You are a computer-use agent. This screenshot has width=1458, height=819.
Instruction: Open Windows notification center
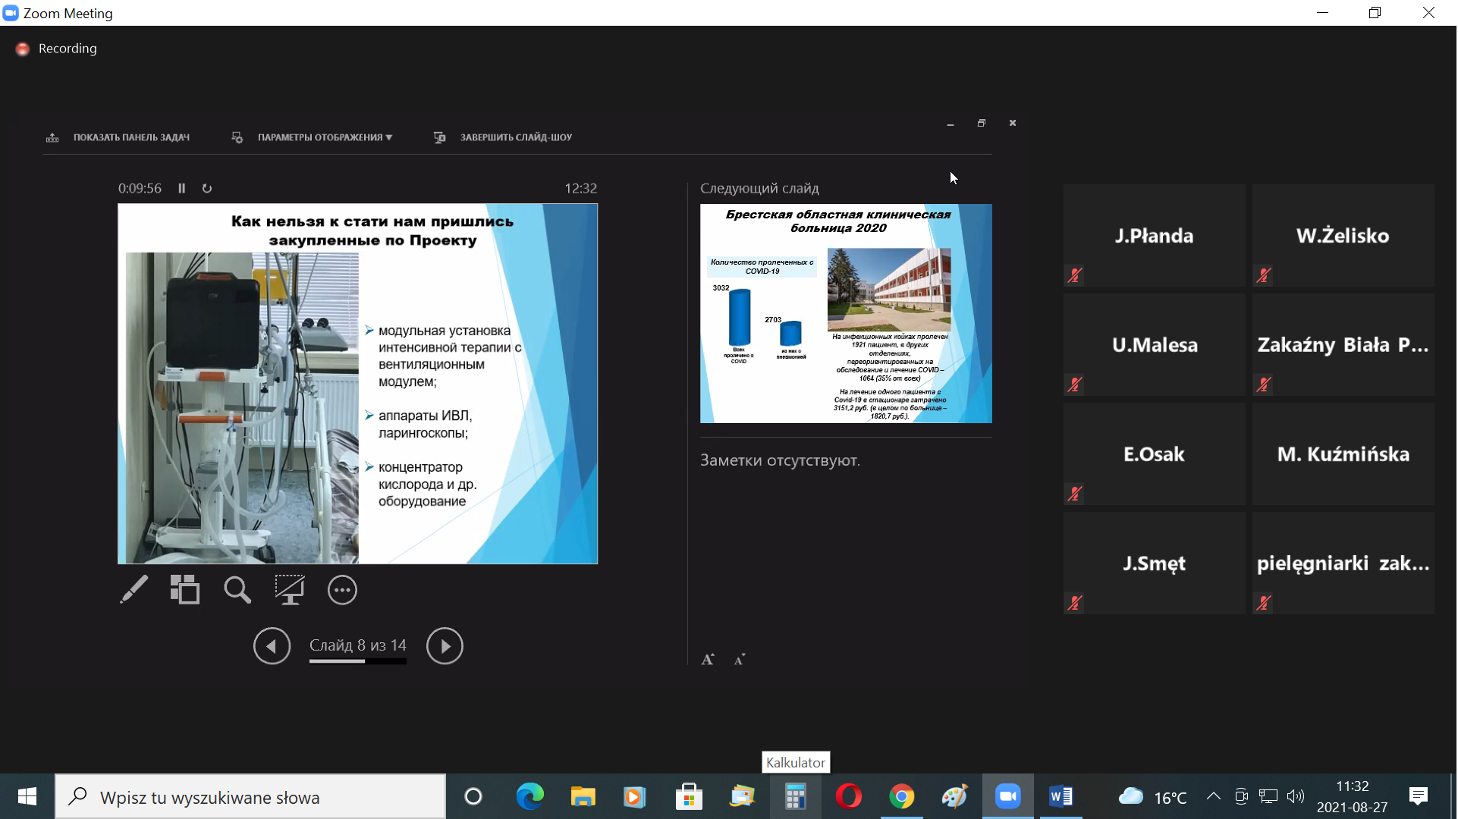coord(1419,796)
